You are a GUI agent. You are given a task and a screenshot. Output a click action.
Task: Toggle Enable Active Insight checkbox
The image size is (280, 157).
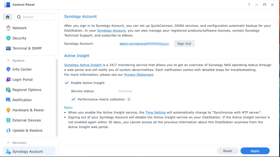click(67, 83)
